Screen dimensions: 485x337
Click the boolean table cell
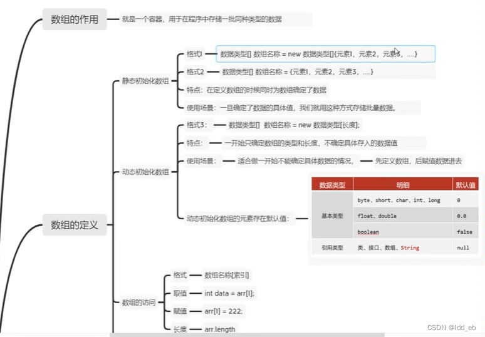[403, 232]
